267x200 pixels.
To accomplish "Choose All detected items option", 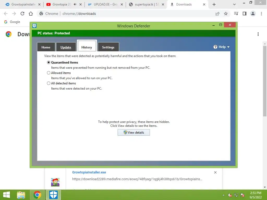I will point(48,83).
